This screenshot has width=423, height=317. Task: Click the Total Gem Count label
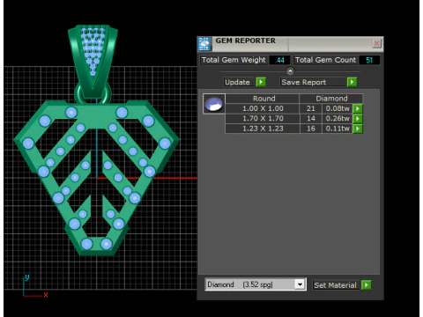coord(325,60)
